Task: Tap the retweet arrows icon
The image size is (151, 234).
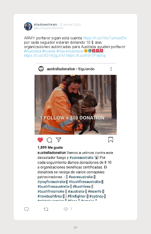Action: [46, 209]
